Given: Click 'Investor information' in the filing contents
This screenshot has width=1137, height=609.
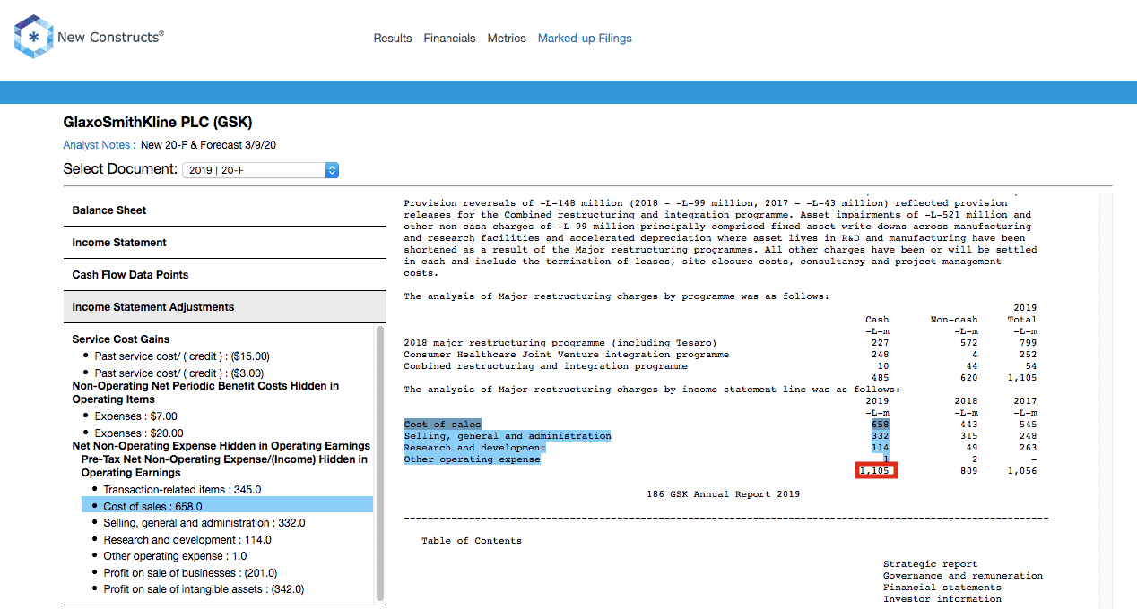Looking at the screenshot, I should click(942, 599).
